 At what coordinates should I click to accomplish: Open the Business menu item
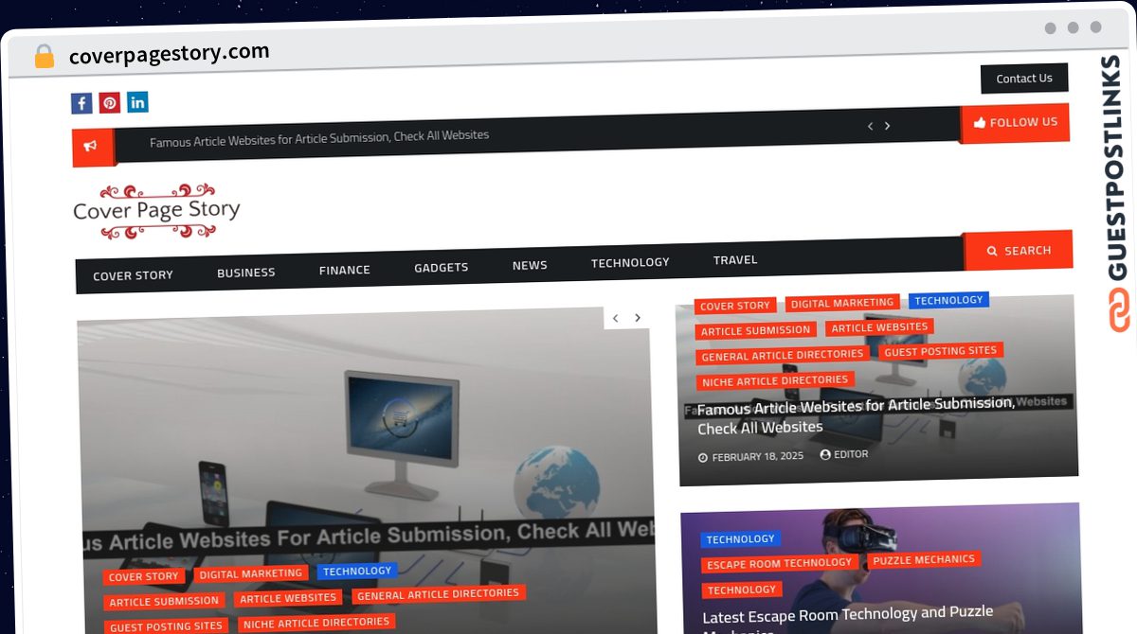[x=246, y=273]
